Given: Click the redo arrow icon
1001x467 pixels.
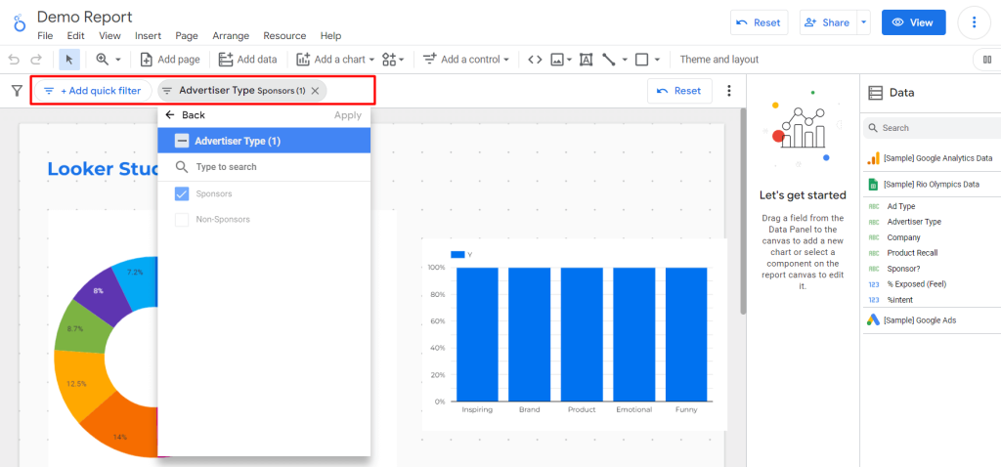Looking at the screenshot, I should pyautogui.click(x=36, y=60).
